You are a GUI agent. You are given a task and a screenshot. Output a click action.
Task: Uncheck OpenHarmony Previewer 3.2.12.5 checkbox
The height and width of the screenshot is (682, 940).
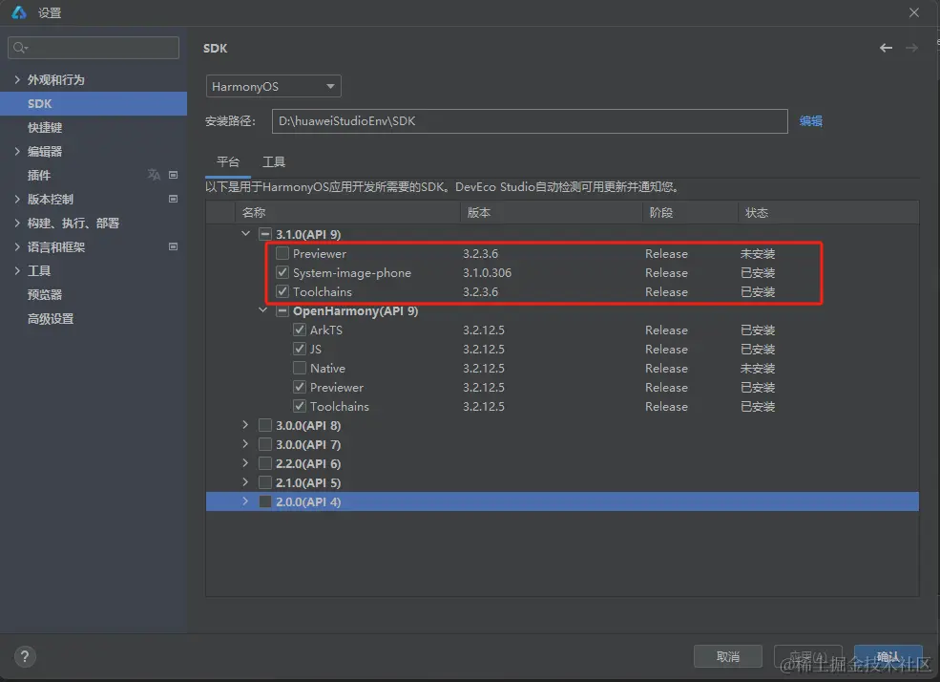299,387
